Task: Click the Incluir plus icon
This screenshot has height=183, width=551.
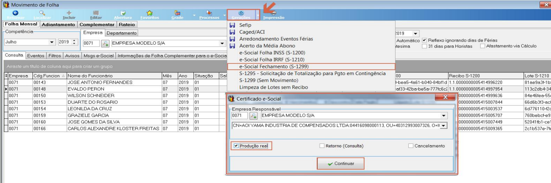Action: (x=69, y=13)
